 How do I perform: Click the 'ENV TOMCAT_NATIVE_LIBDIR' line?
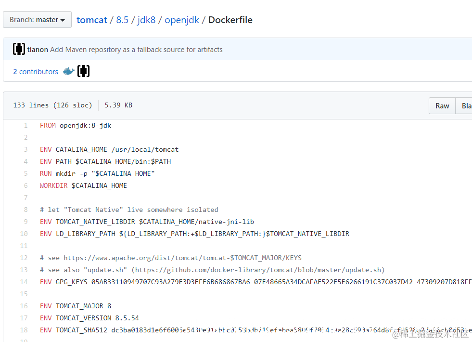coord(147,222)
